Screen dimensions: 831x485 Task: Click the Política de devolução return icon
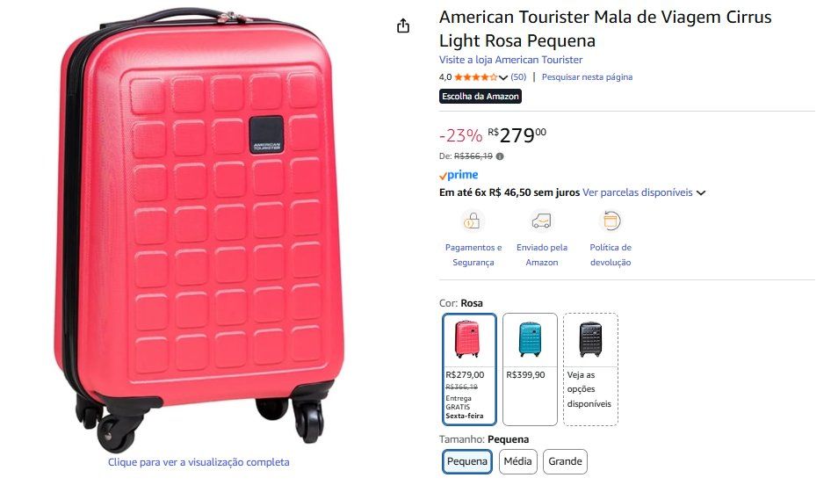click(611, 221)
